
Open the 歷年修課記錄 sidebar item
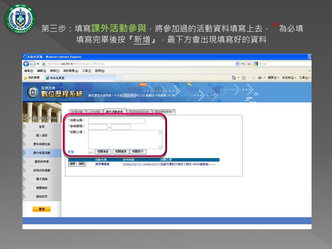pyautogui.click(x=42, y=144)
